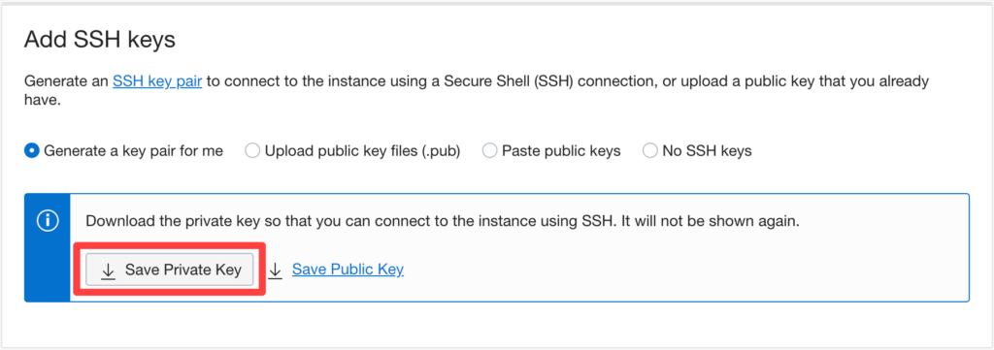Click the download arrow icon inside Save Private Key
This screenshot has width=994, height=350.
tap(109, 270)
